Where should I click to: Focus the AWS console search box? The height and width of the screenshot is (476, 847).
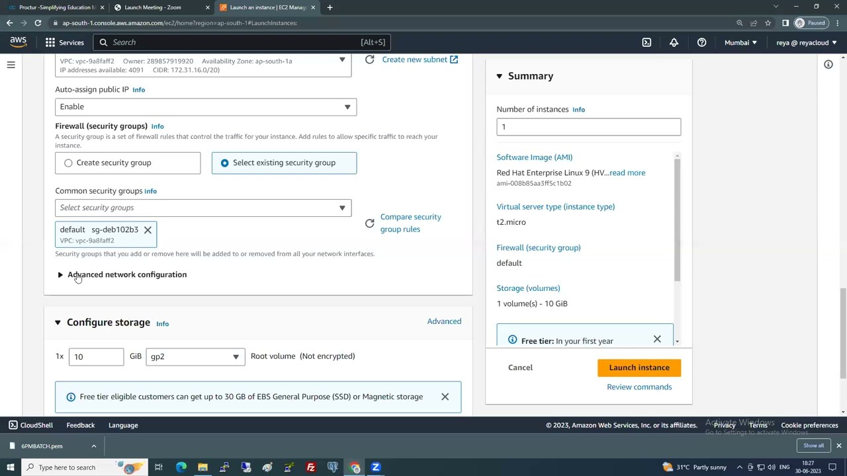(242, 42)
